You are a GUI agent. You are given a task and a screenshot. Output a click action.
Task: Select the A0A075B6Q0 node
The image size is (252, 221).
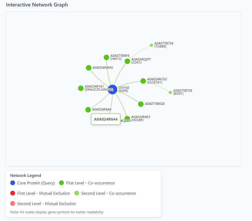pyautogui.click(x=141, y=104)
